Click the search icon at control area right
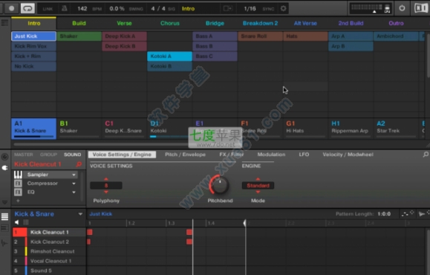The width and height of the screenshot is (430, 275). 426,155
